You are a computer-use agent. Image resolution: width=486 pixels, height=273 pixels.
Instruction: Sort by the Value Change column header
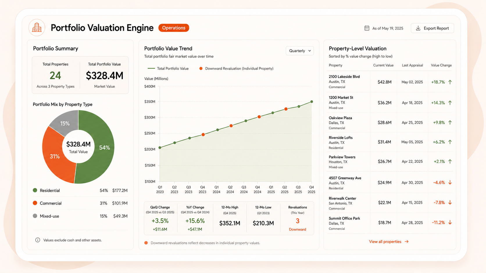tap(441, 65)
